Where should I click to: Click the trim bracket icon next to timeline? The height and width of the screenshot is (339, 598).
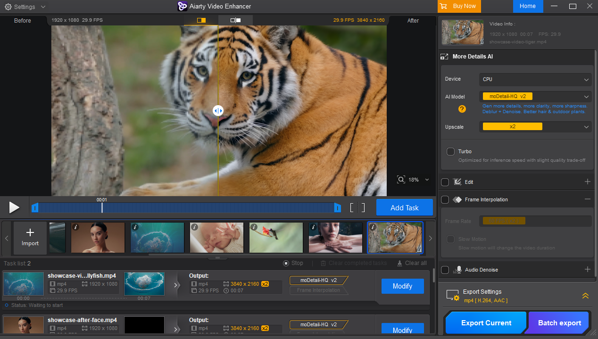coord(357,207)
